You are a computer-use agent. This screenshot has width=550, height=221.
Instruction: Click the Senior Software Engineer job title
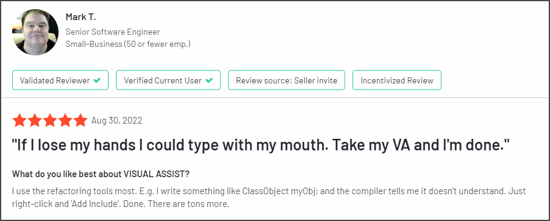(x=113, y=32)
